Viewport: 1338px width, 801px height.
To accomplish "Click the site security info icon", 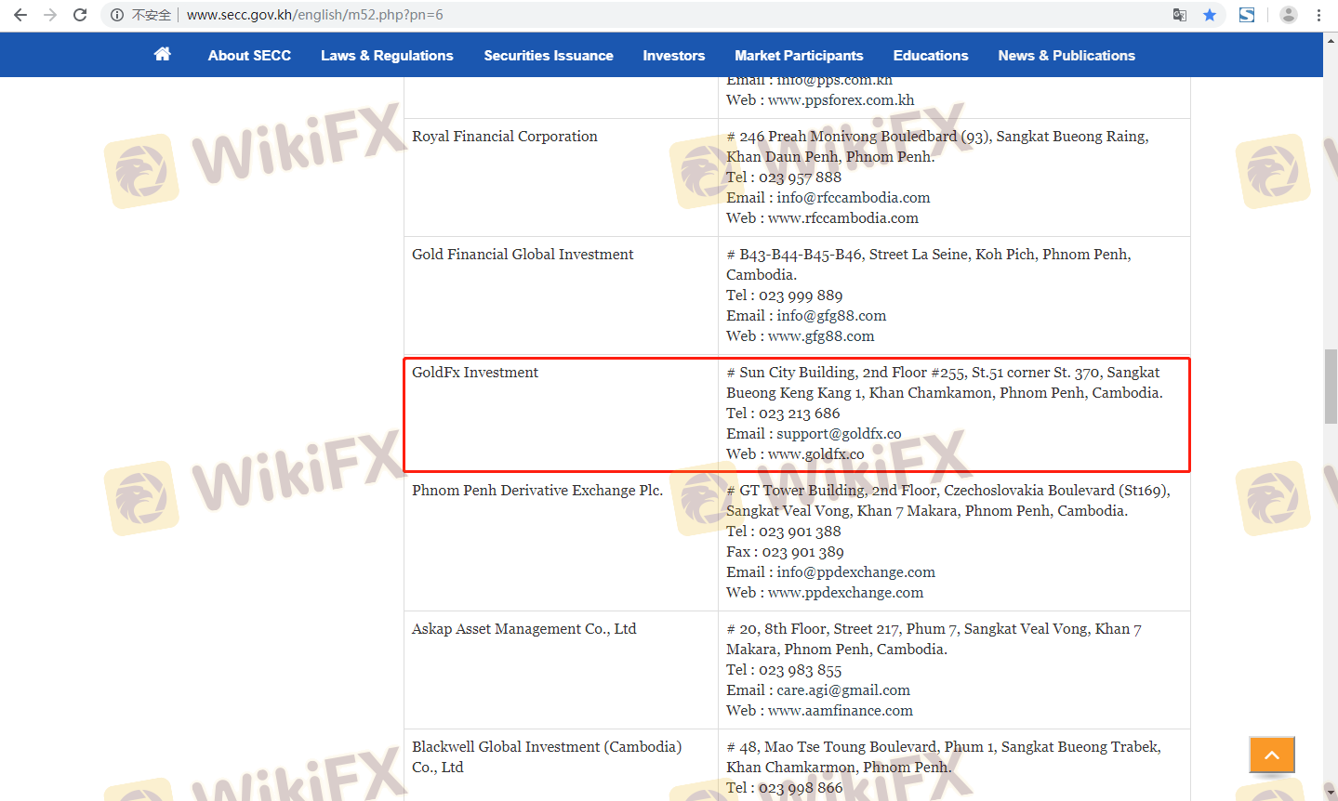I will [x=117, y=15].
